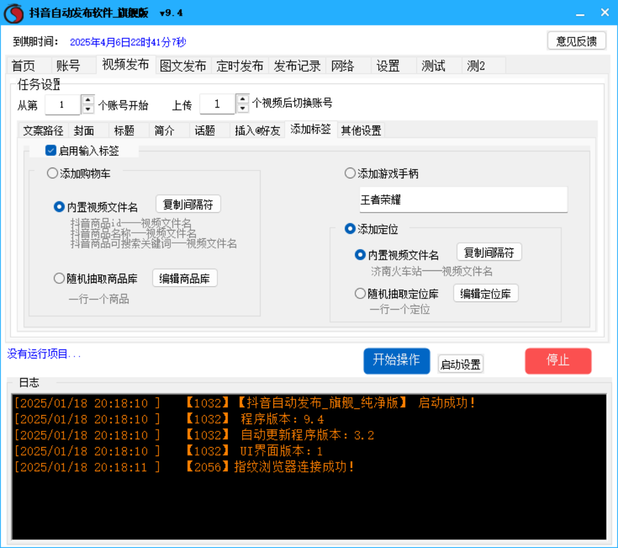Open 启动设置 button
The image size is (618, 548).
tap(461, 364)
